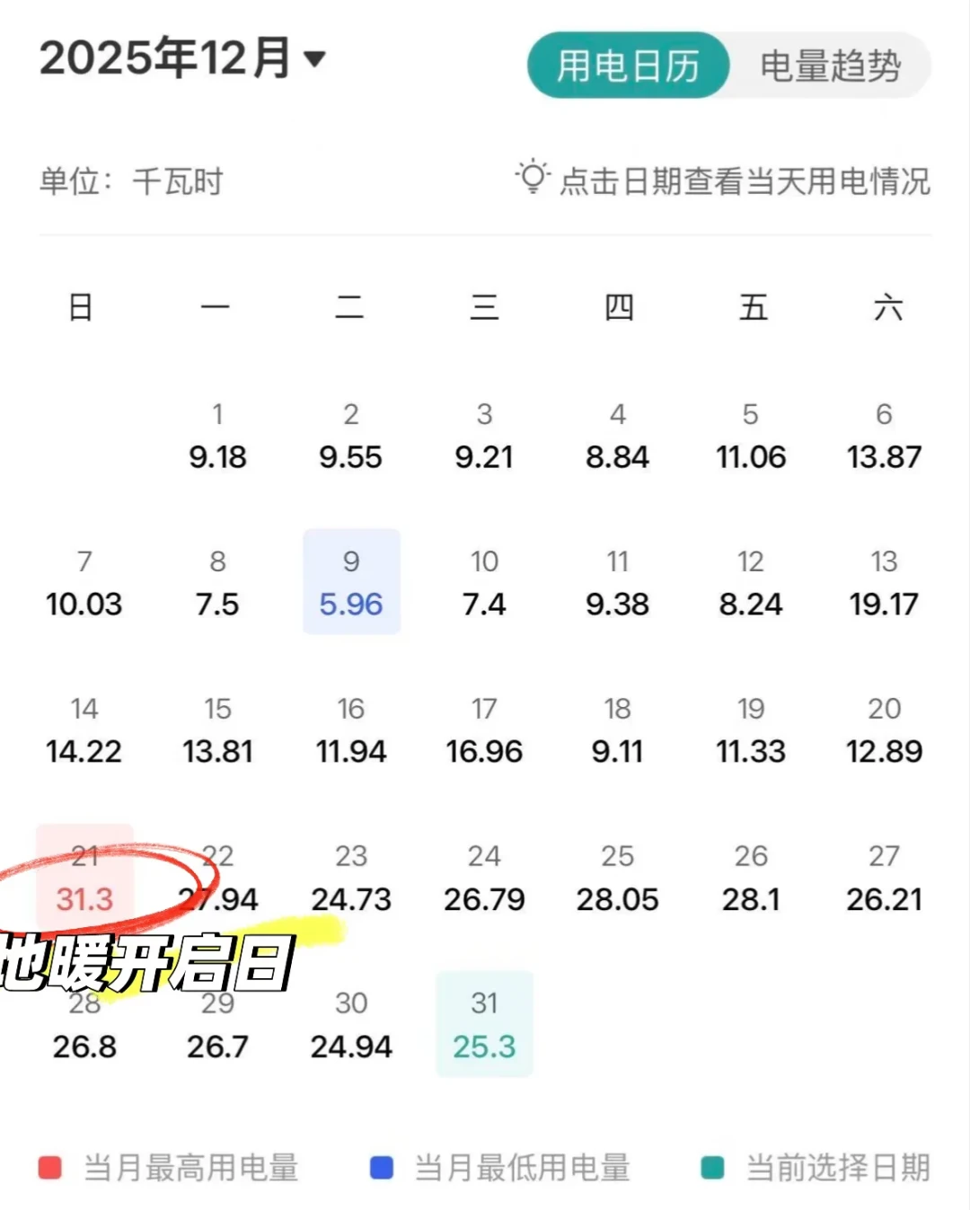View December 28 with 26.8

point(84,1025)
